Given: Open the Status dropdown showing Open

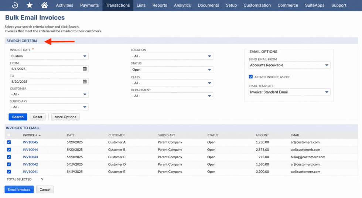Looking at the screenshot, I should 172,70.
